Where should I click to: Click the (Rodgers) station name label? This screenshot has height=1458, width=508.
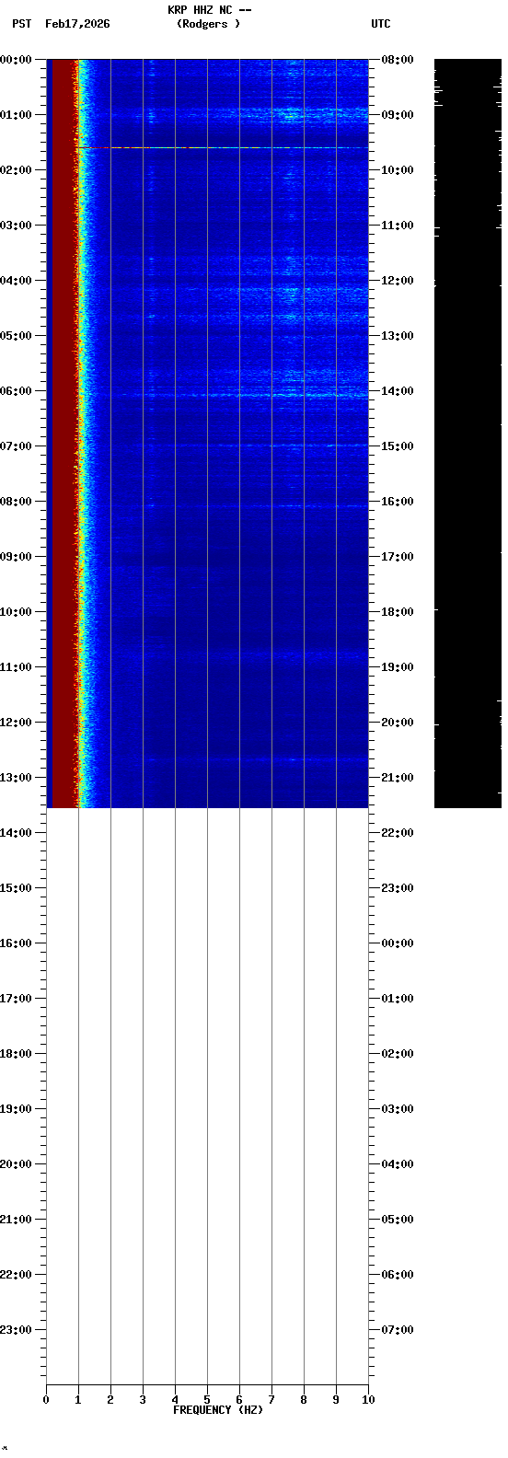pyautogui.click(x=208, y=24)
